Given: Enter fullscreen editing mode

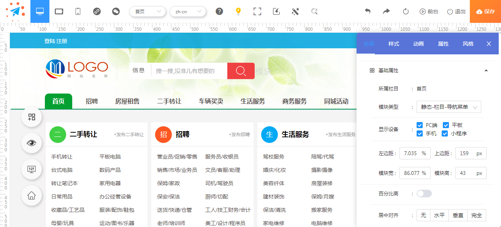Looking at the screenshot, I should [x=257, y=11].
